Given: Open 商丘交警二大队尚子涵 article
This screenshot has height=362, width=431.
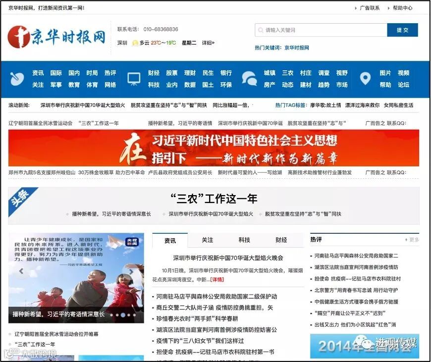Looking at the screenshot, I should coord(215,308).
